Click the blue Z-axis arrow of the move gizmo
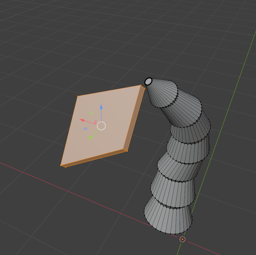Screen dimensions: 256x255 101,107
